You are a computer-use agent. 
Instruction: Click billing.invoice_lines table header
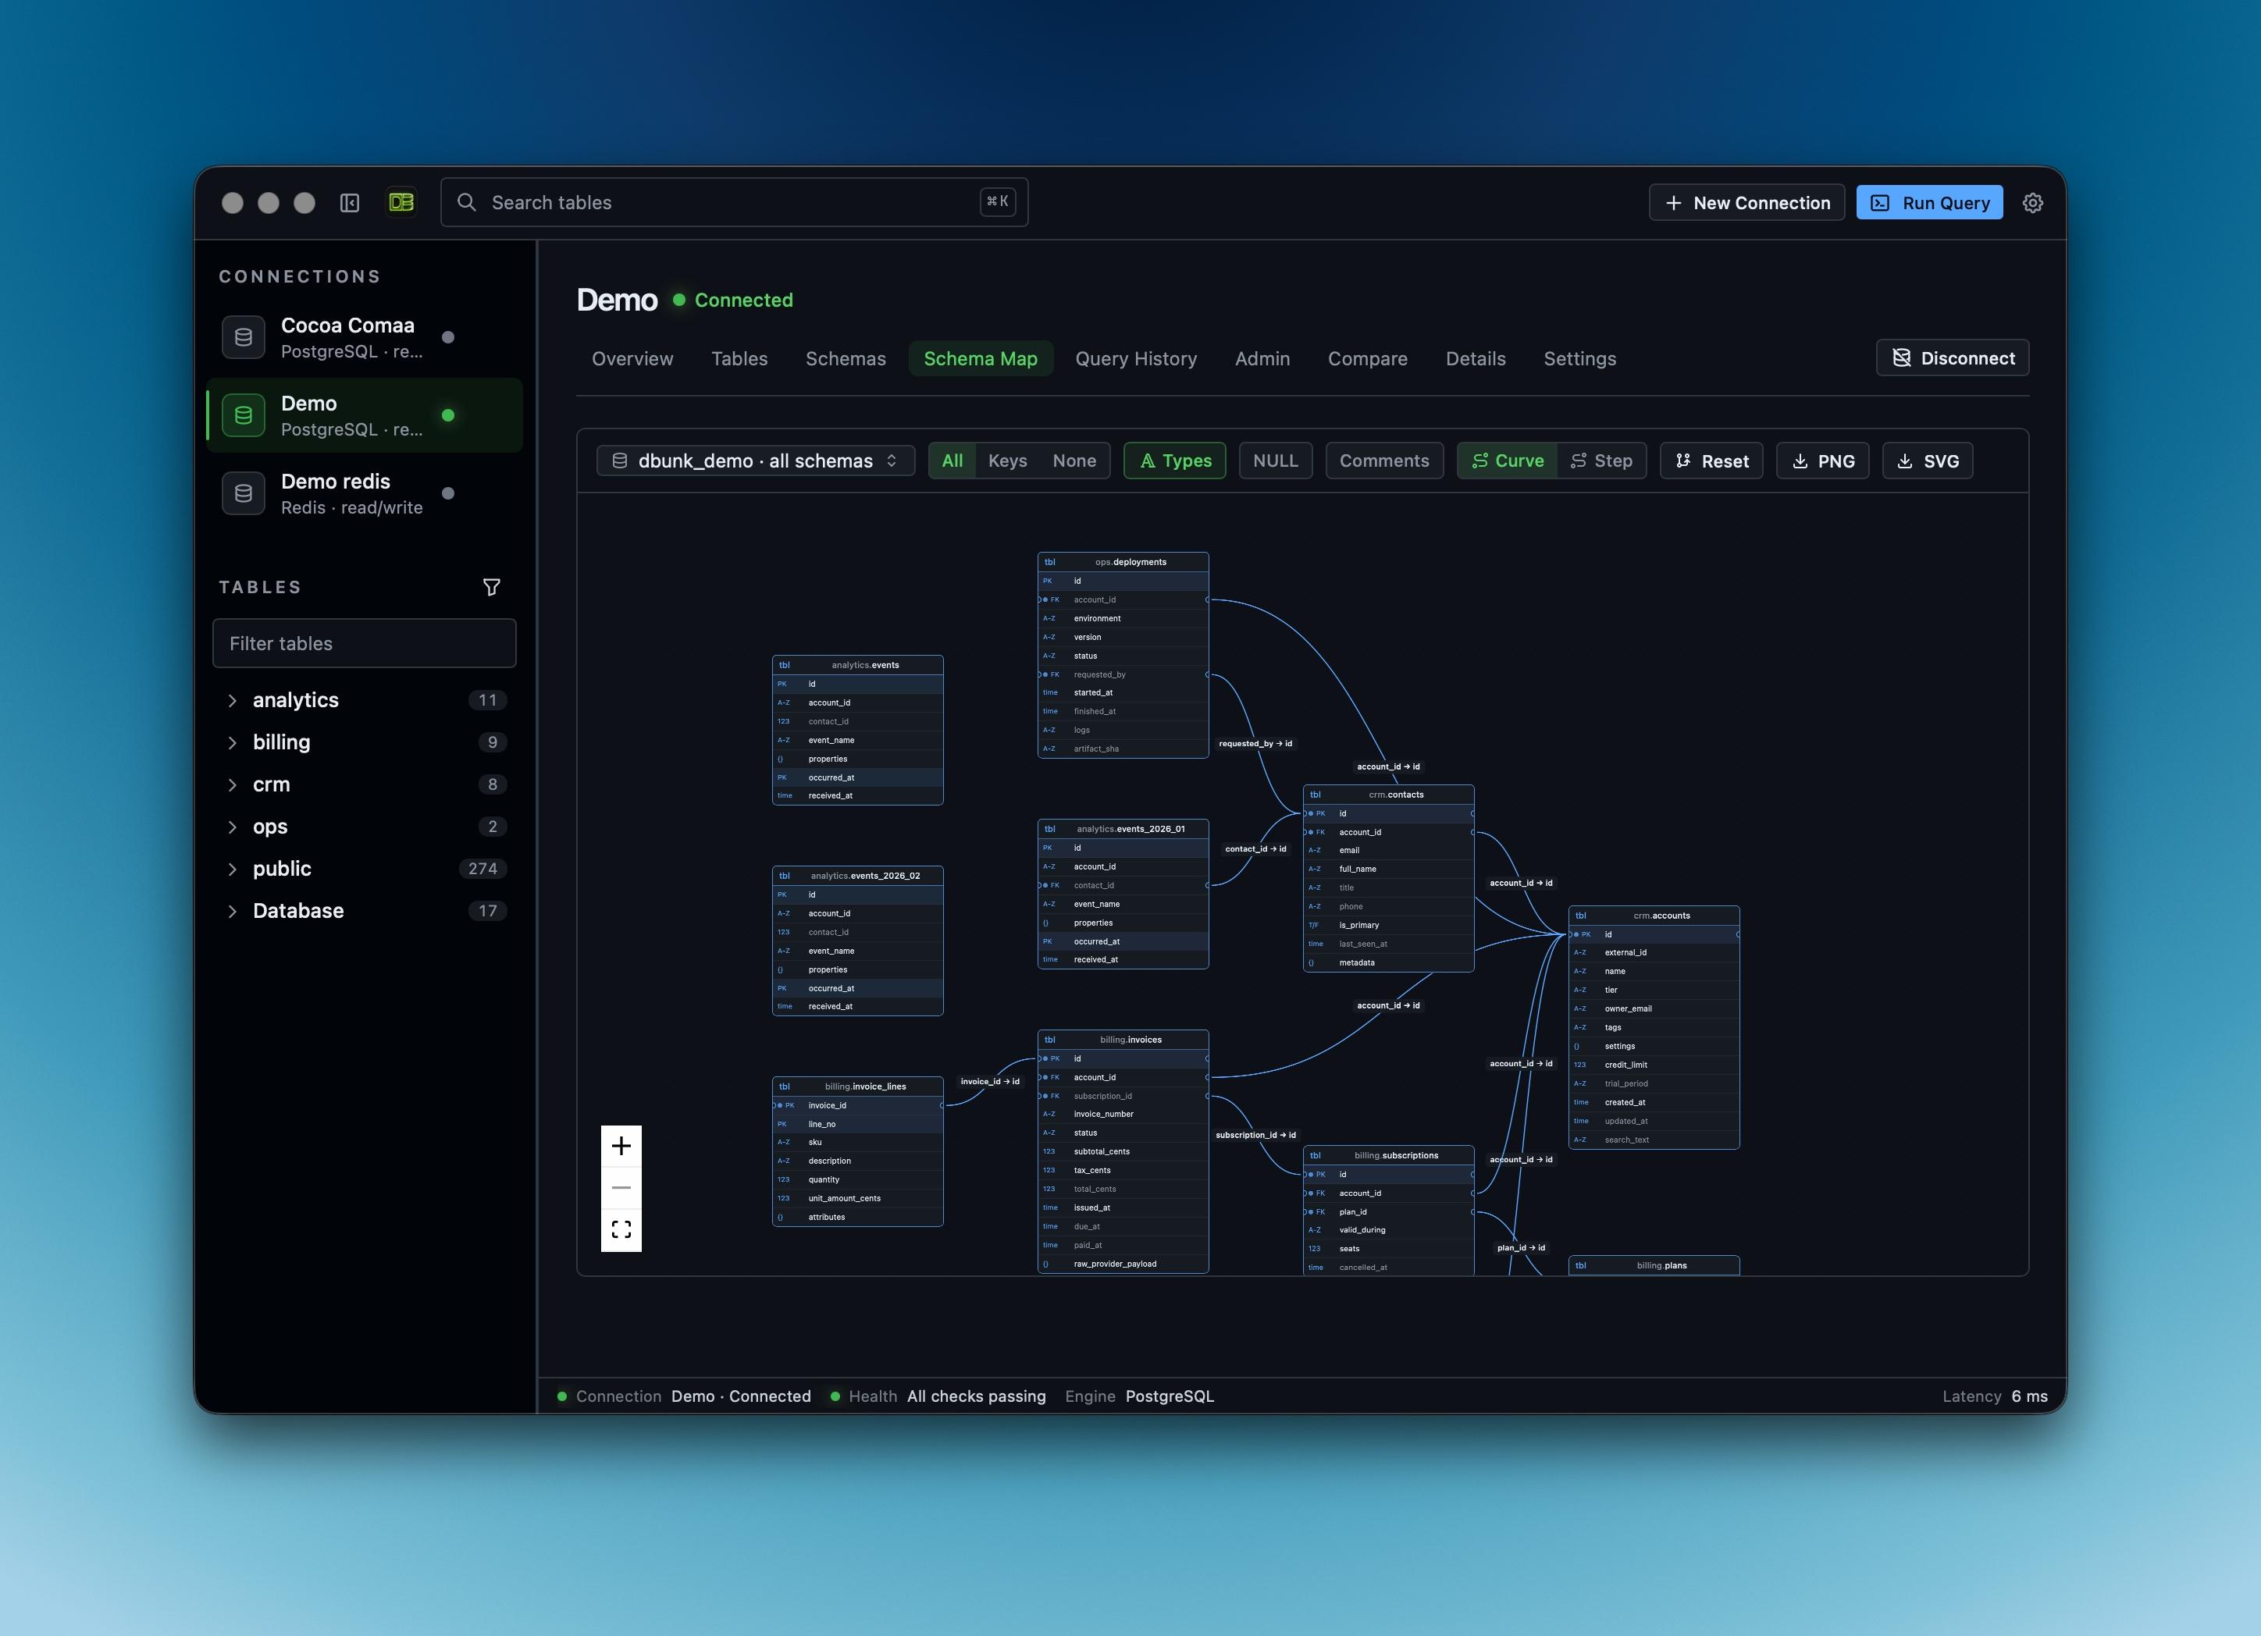coord(858,1087)
